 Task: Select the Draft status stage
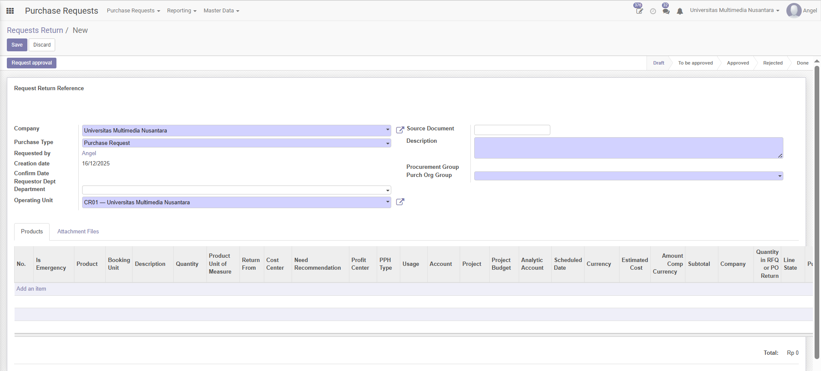click(659, 63)
